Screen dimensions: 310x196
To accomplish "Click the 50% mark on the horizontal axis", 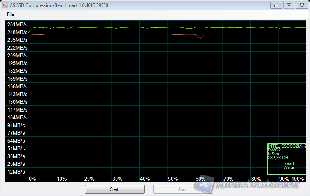I will pos(173,179).
